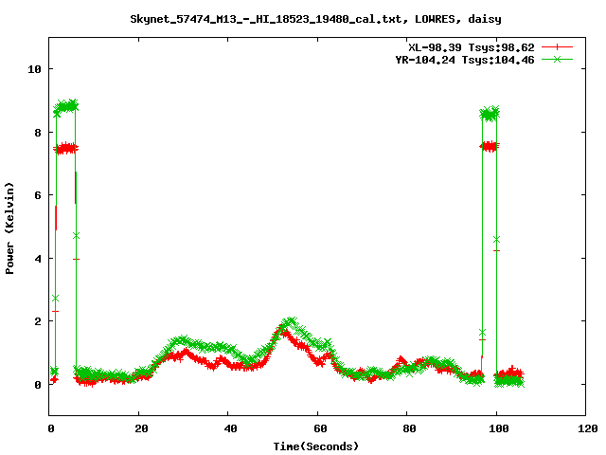
Task: Click the y-axis tick label 4
Action: (x=38, y=259)
